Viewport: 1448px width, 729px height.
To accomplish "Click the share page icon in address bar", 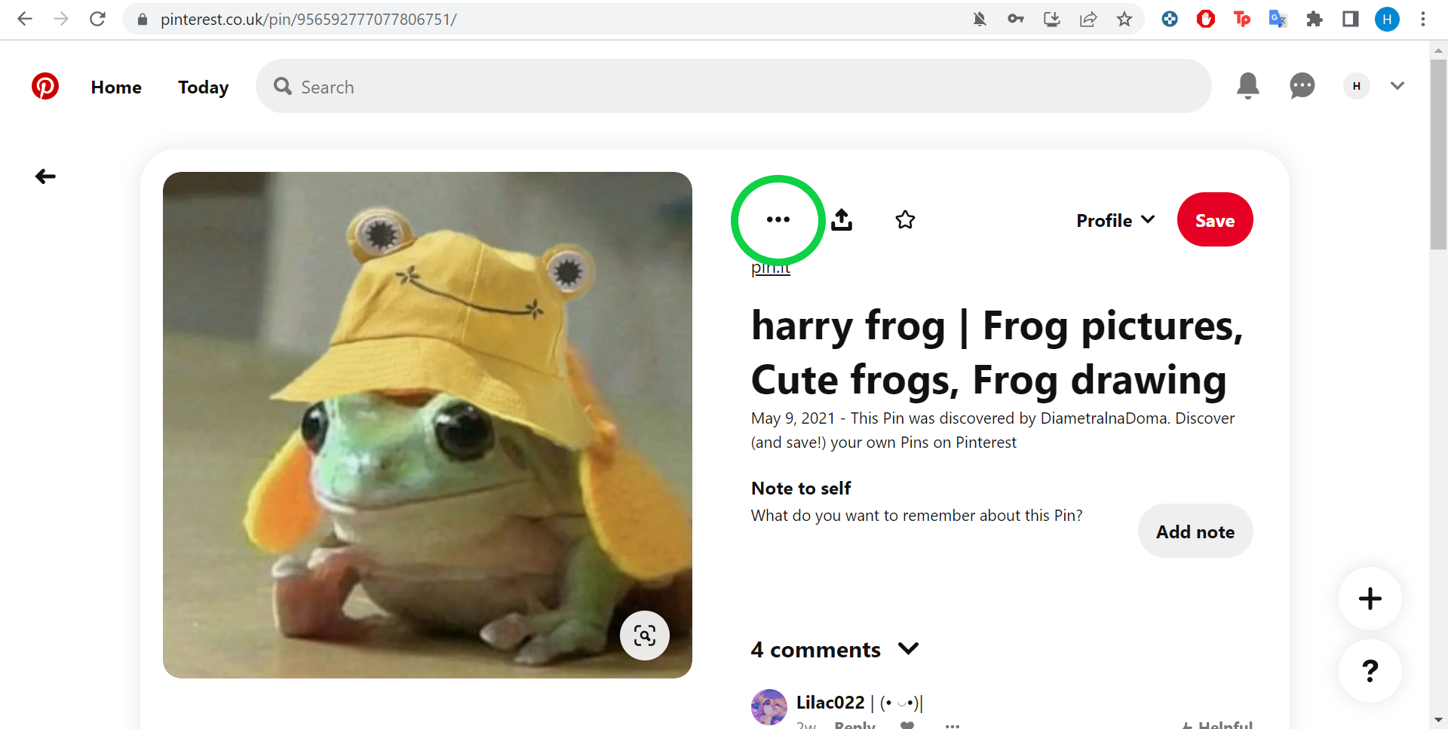I will pyautogui.click(x=1088, y=20).
